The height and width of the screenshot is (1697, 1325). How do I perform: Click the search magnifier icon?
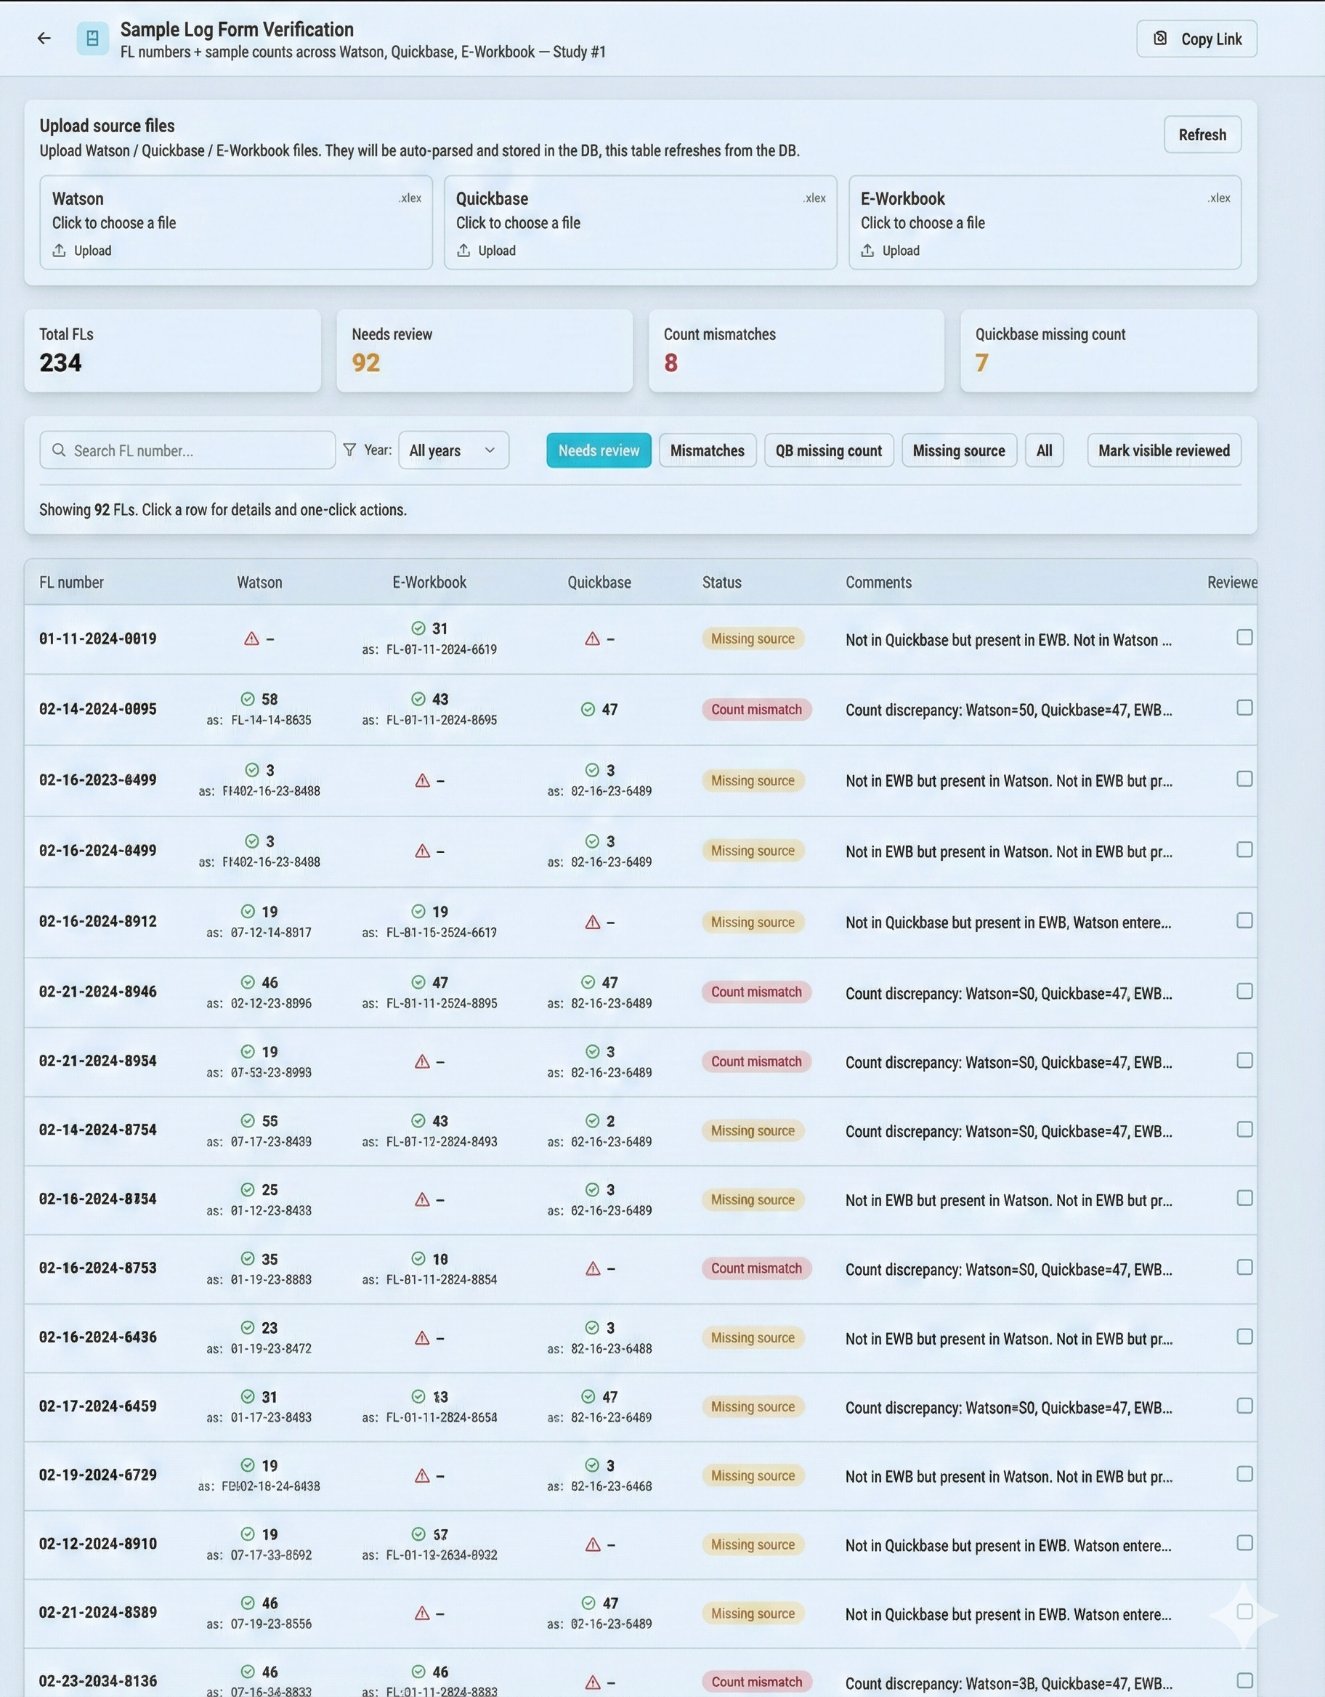coord(58,450)
